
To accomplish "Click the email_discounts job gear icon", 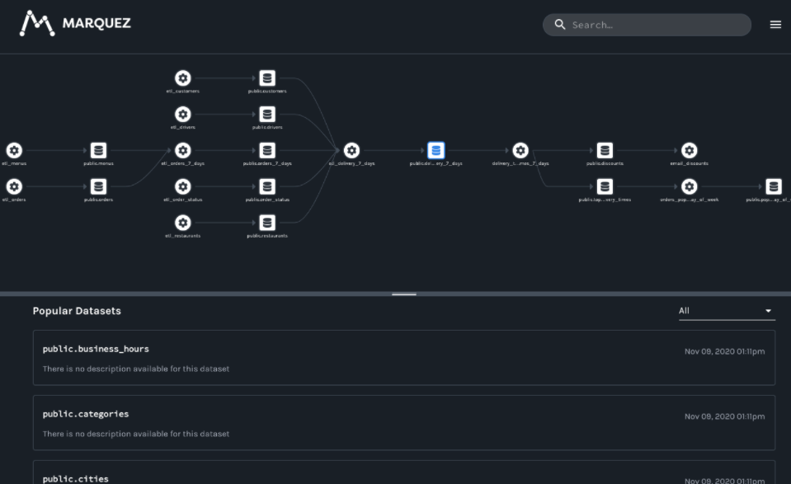I will [x=689, y=150].
